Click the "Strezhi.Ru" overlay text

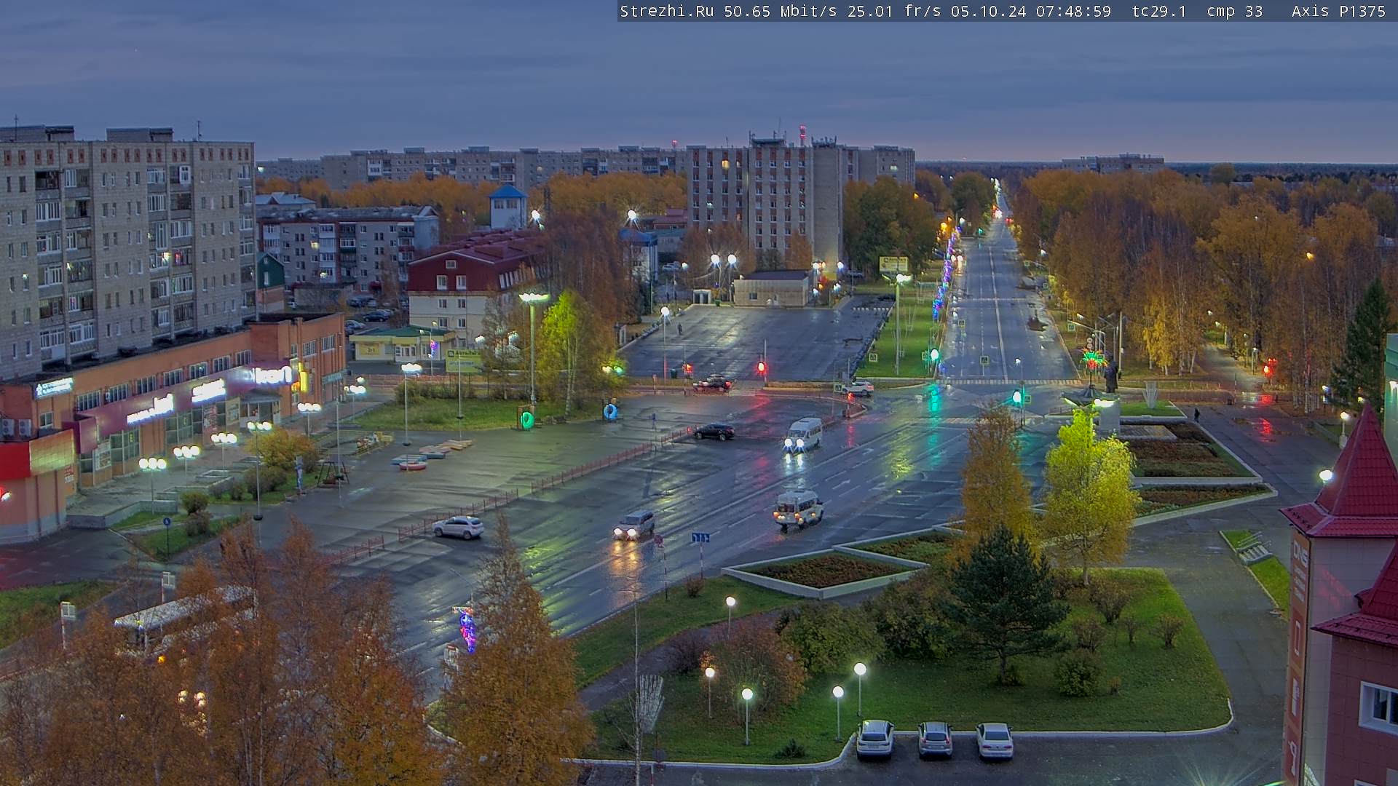[x=666, y=11]
